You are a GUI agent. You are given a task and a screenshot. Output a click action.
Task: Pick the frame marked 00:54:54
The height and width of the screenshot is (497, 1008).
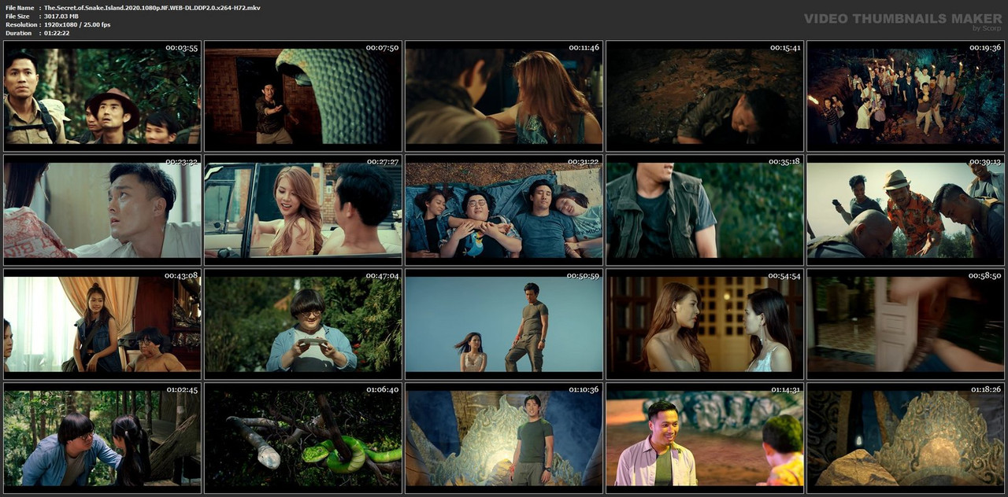click(705, 324)
